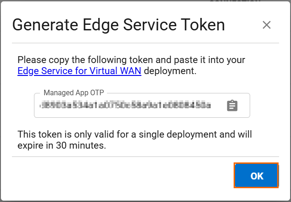Close the dialog using the X icon
Image resolution: width=291 pixels, height=202 pixels.
(266, 25)
